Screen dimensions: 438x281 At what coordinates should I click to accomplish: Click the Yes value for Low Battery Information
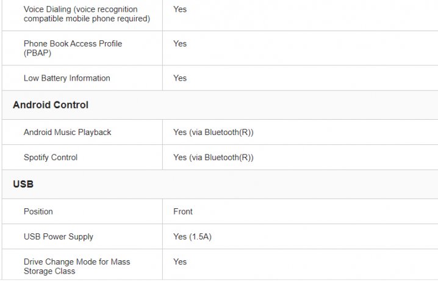point(180,78)
